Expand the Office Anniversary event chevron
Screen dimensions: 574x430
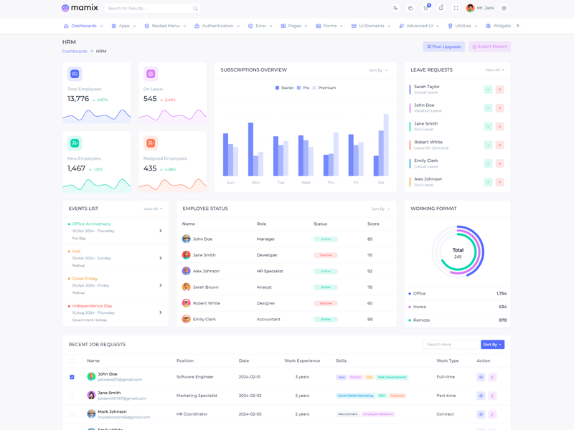(x=161, y=231)
